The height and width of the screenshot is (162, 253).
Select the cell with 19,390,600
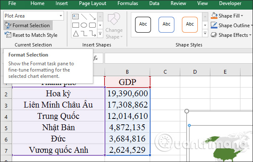[x=128, y=93]
